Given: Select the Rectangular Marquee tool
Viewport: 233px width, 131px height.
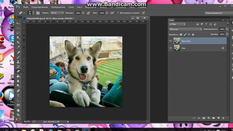Looking at the screenshot, I should tap(18, 28).
